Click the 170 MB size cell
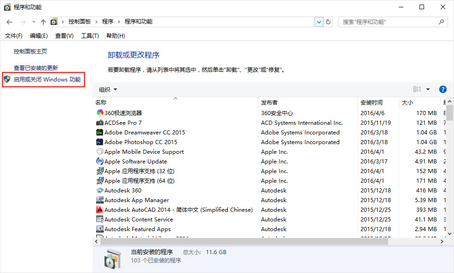This screenshot has width=454, height=273. (x=426, y=113)
